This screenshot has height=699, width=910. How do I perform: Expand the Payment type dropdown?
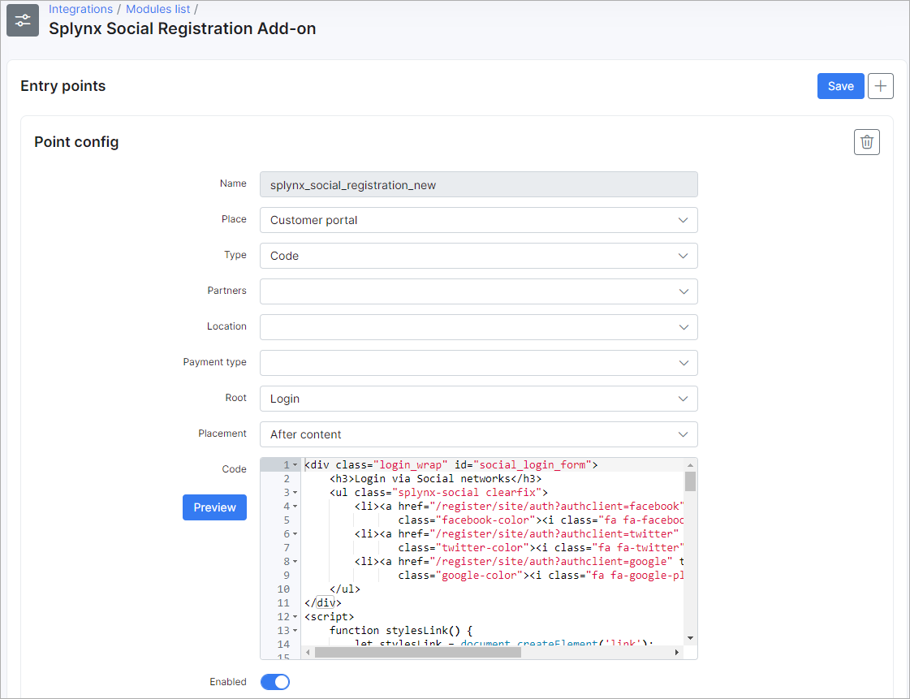478,363
